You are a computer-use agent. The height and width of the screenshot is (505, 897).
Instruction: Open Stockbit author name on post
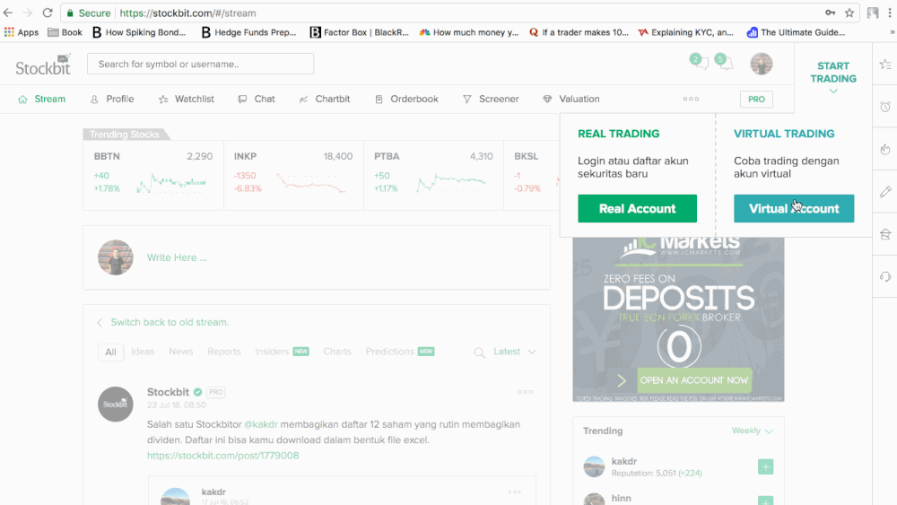coord(168,392)
